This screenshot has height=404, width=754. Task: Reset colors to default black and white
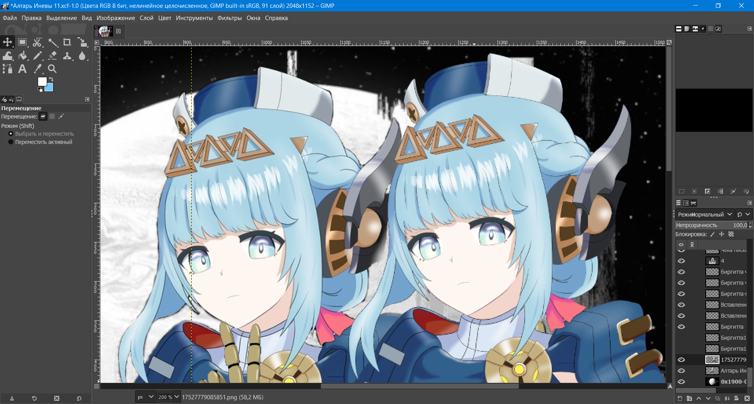pos(40,89)
